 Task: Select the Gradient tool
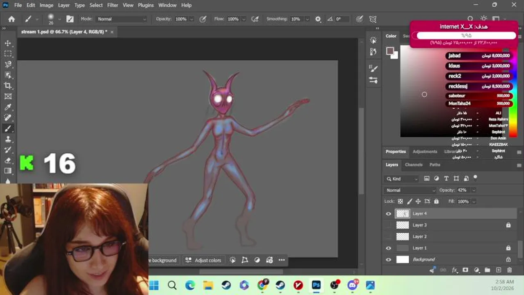[x=8, y=171]
